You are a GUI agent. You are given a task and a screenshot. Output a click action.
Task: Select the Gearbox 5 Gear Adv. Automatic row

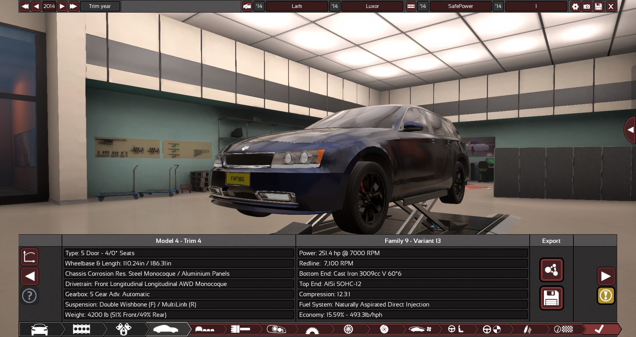tap(179, 294)
